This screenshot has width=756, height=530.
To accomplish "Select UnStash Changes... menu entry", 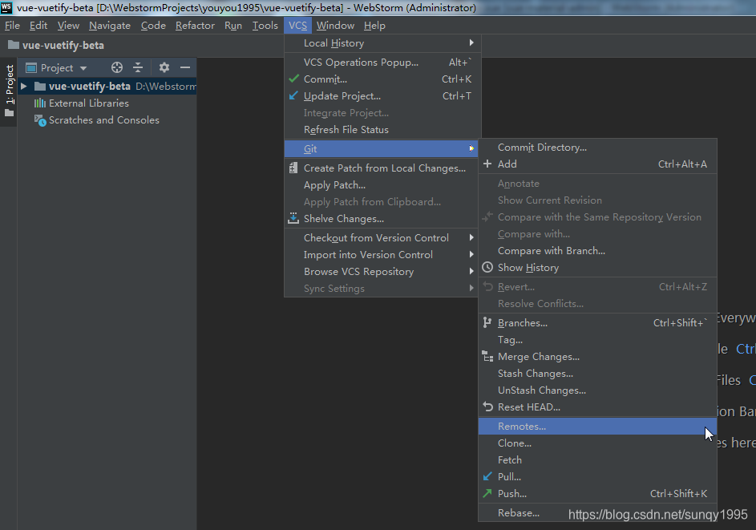I will pyautogui.click(x=597, y=390).
